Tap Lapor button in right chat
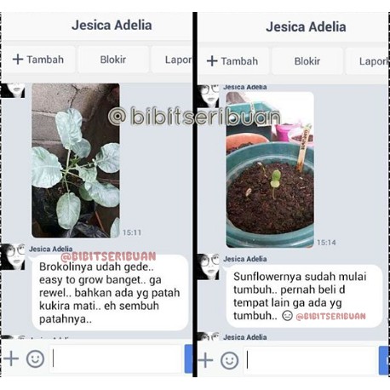 (x=367, y=61)
